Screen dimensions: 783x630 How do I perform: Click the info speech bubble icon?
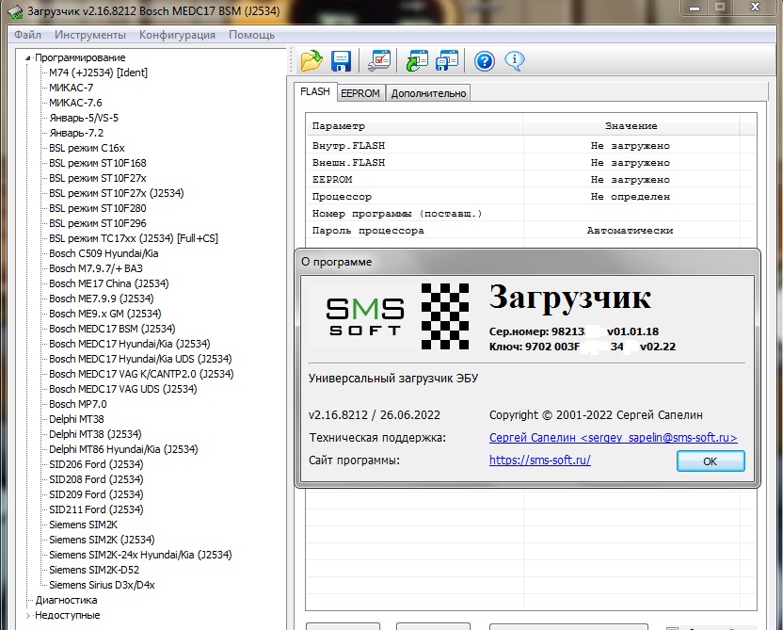pyautogui.click(x=514, y=62)
